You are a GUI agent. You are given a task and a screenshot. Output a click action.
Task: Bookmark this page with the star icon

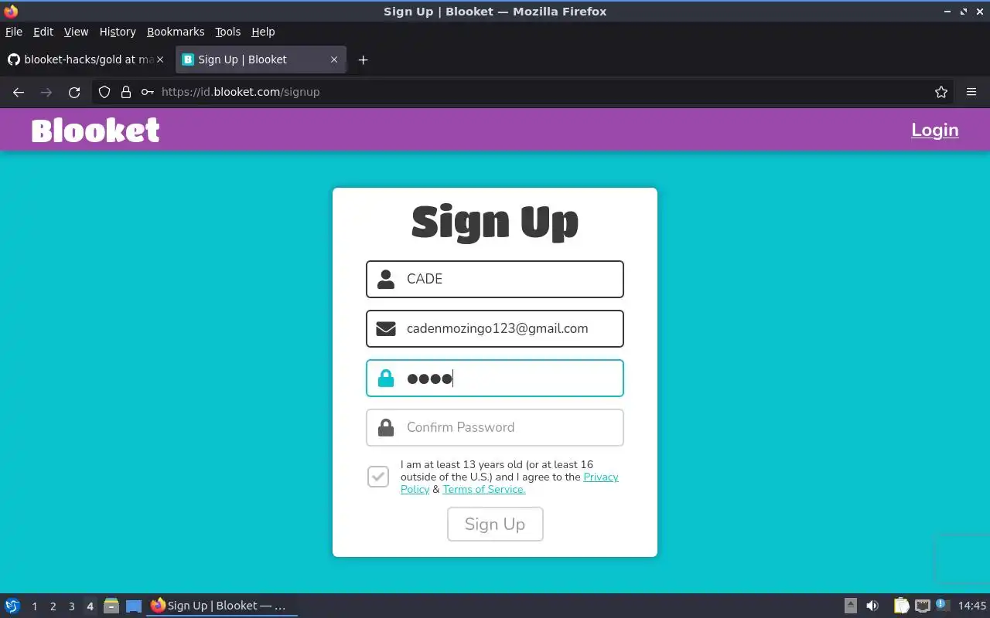point(941,92)
